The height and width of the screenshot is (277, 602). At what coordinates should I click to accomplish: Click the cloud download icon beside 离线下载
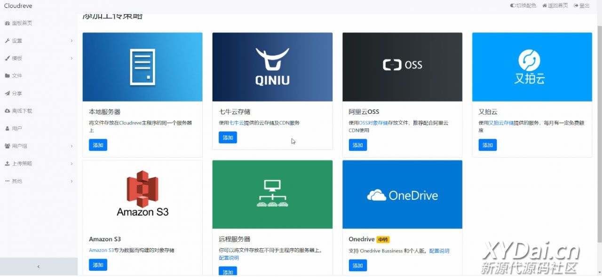point(7,111)
